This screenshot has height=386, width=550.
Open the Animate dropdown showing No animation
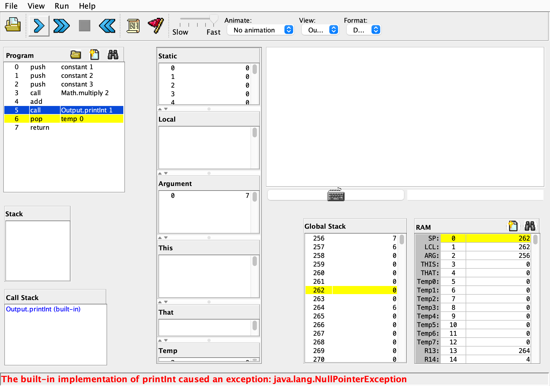tap(260, 30)
